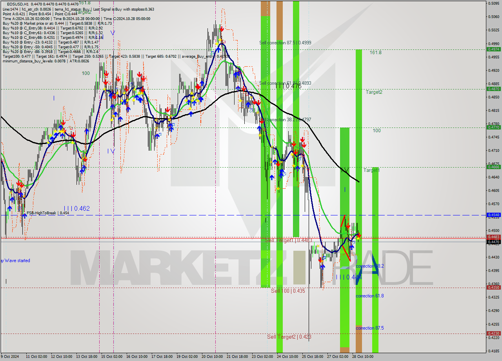Click the '27 Oct 02:00' time label
This screenshot has width=502, height=361.
tap(338, 357)
